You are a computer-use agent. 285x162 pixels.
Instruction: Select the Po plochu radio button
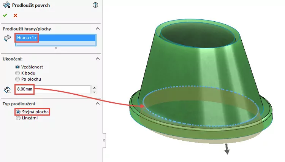click(17, 79)
